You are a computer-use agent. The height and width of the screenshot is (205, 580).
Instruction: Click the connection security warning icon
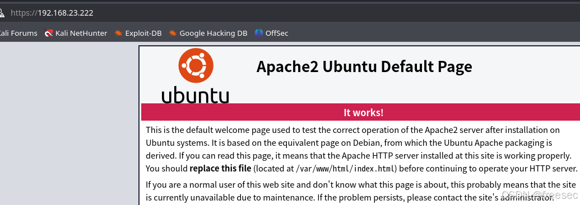2,13
